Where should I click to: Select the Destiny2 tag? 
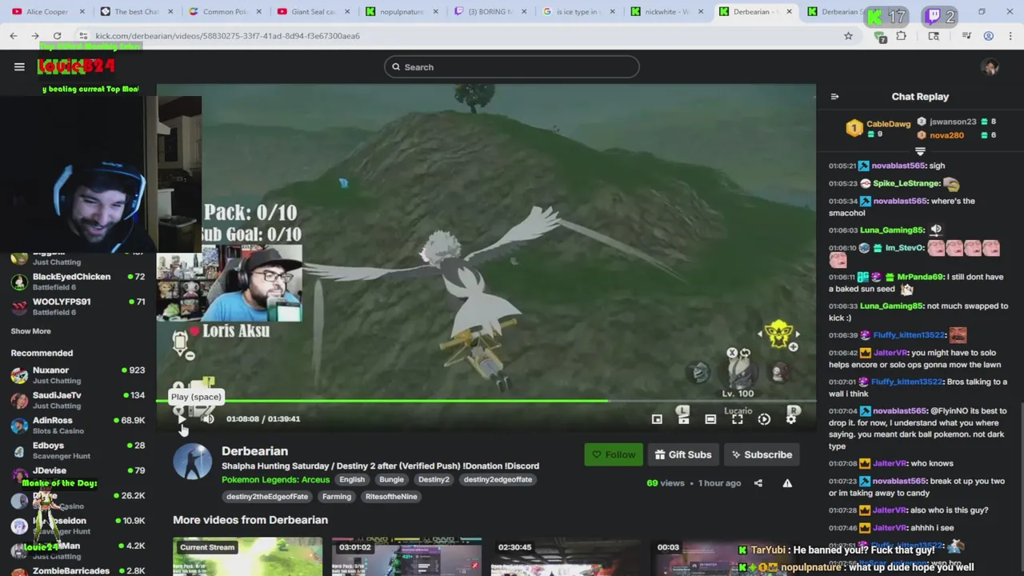point(434,480)
